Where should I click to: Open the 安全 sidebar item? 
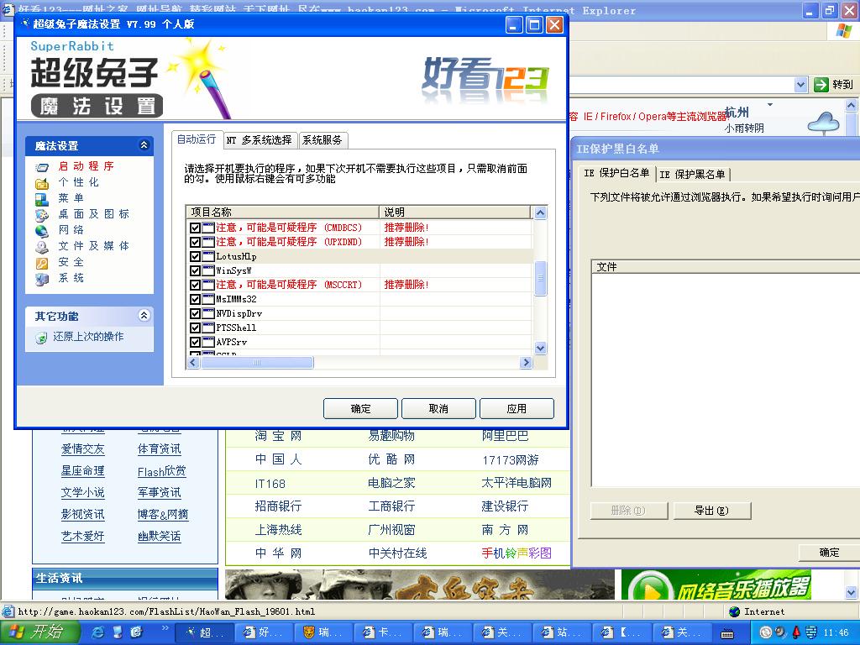(71, 262)
